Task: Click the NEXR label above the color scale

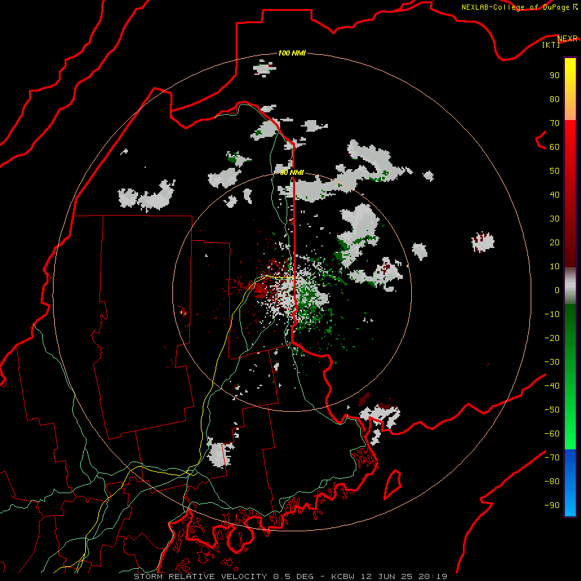Action: point(567,39)
